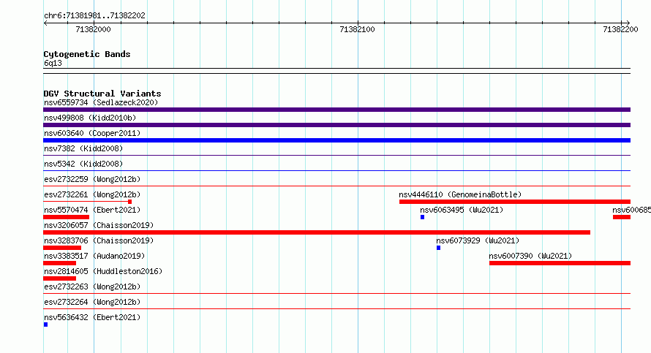The height and width of the screenshot is (353, 651).
Task: Click the 71382100 ruler position label
Action: pos(357,29)
